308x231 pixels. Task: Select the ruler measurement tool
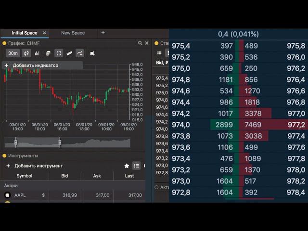click(69, 53)
